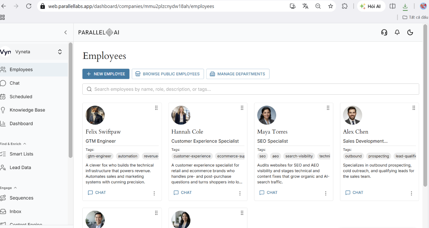Open Felix Swiftpaw's more options menu
The image size is (429, 228).
click(154, 193)
